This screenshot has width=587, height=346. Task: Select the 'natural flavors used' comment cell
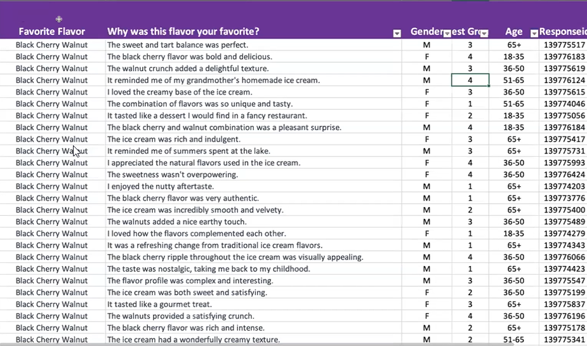(253, 163)
